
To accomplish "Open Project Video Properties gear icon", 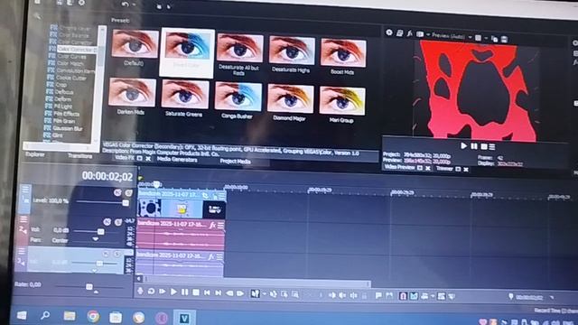I will 389,32.
